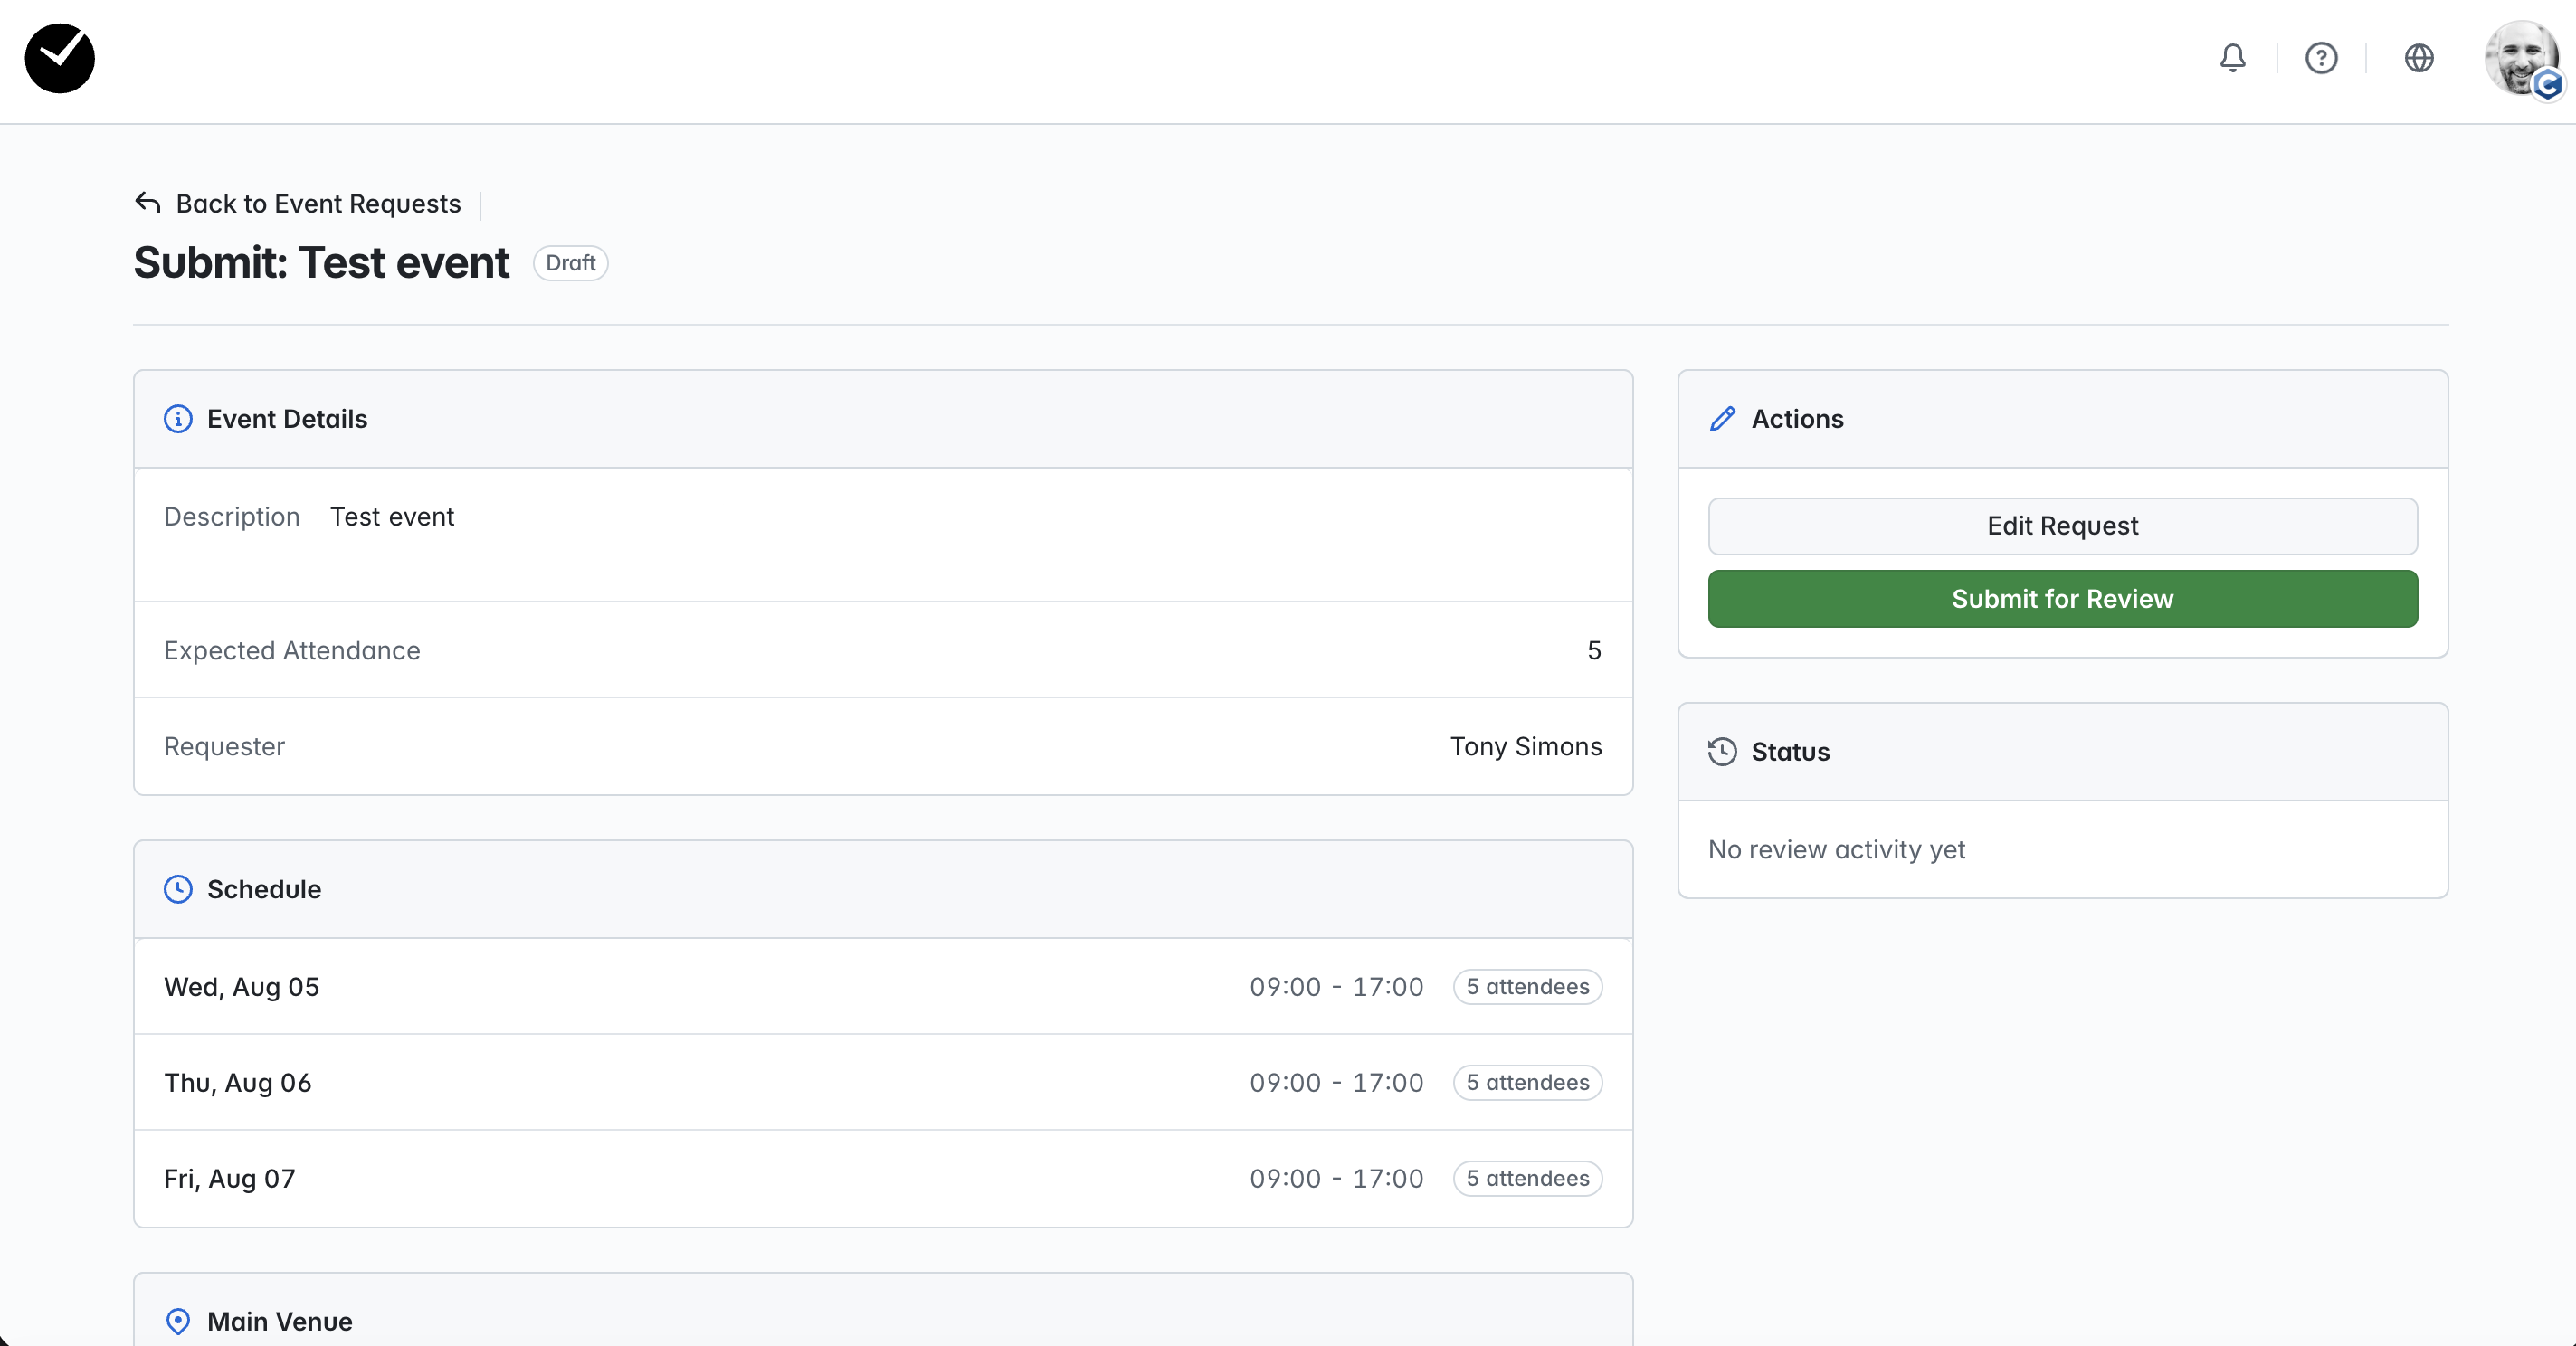Click the Main Venue section heading
Viewport: 2576px width, 1346px height.
[280, 1321]
